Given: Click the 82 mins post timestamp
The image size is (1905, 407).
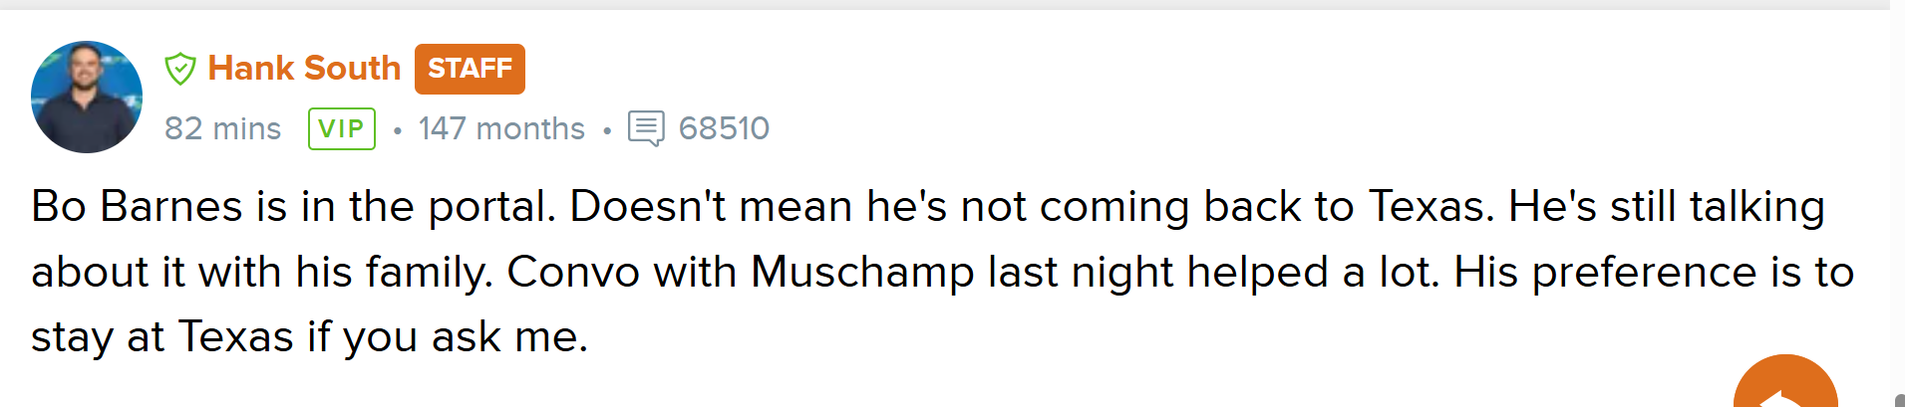Looking at the screenshot, I should [222, 128].
